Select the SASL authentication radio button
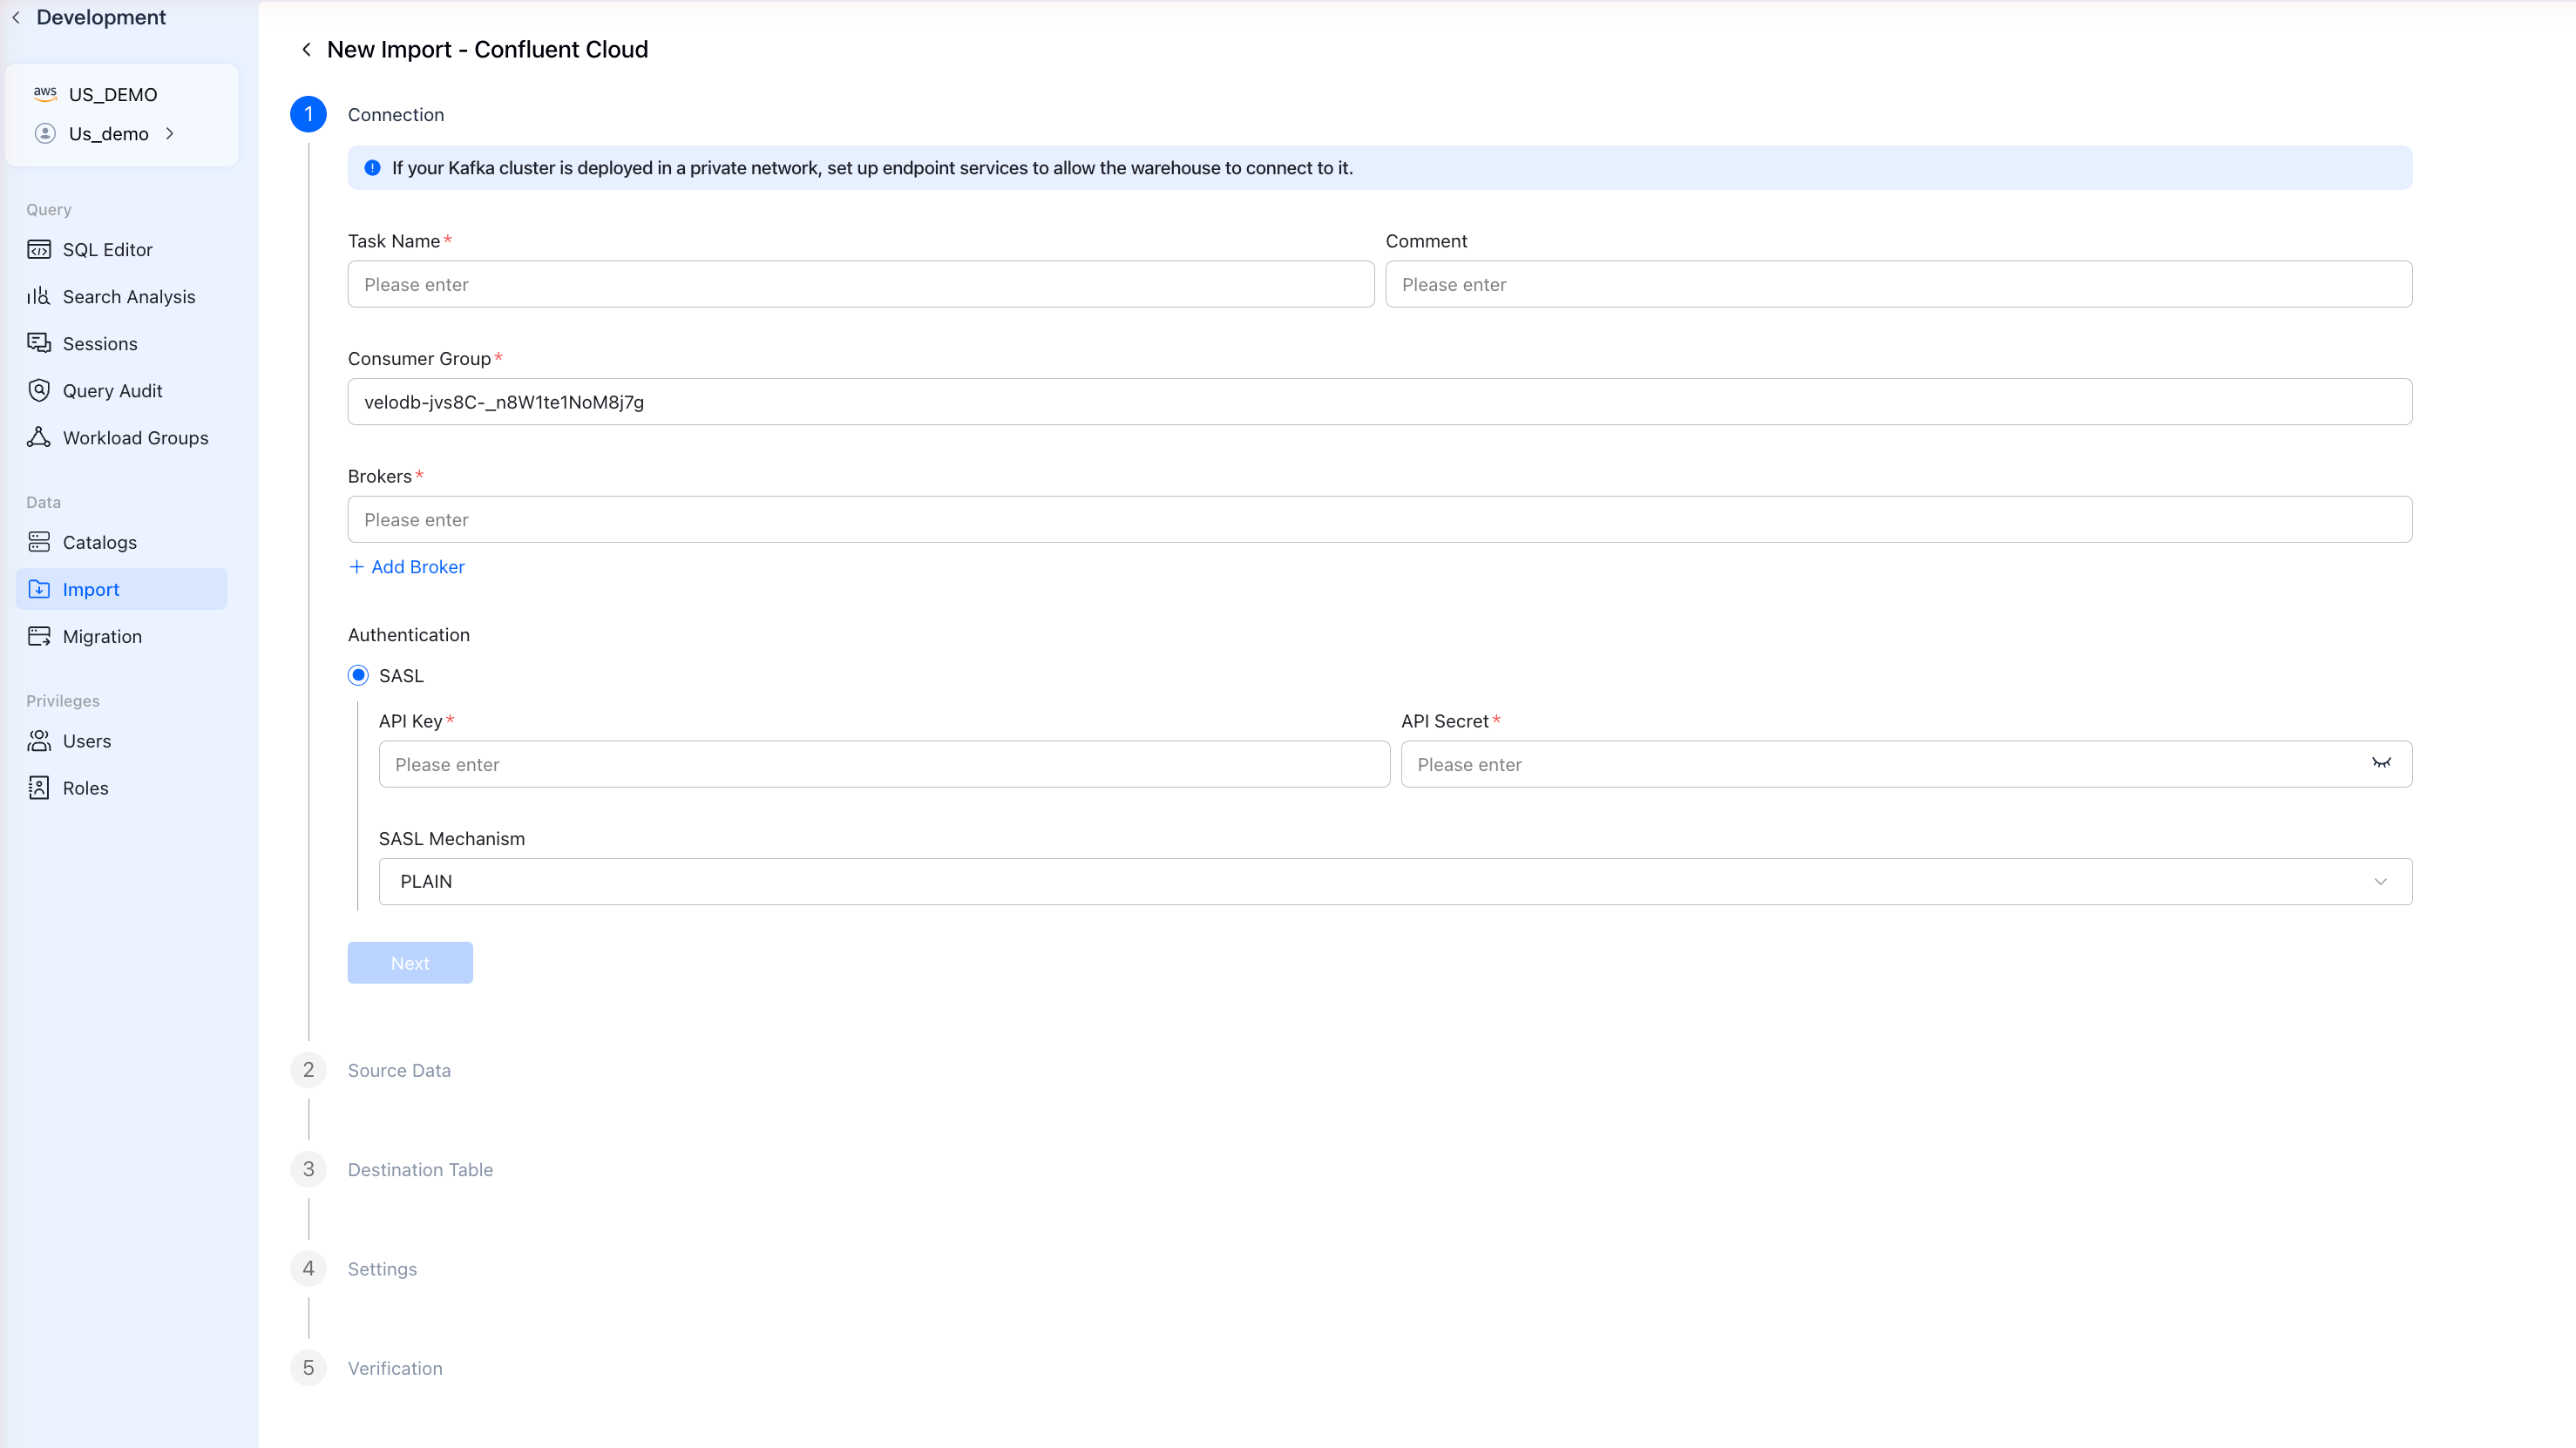The height and width of the screenshot is (1448, 2576). point(358,676)
